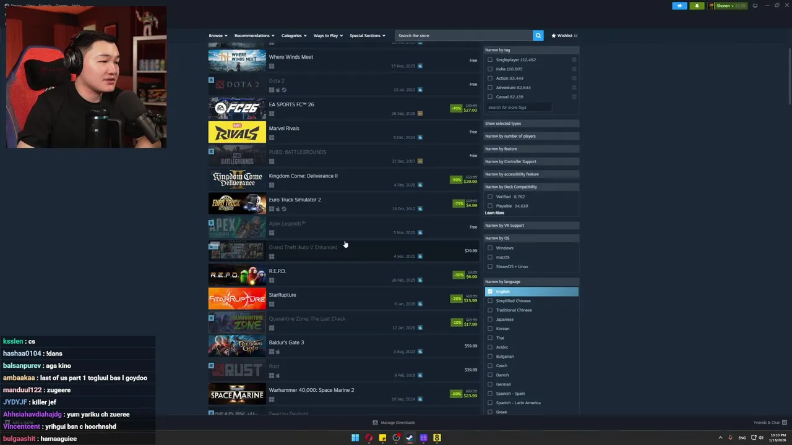Open the StarRupture listing

click(x=343, y=299)
